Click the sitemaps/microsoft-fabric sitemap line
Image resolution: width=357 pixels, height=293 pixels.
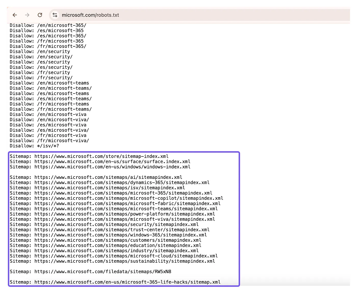(115, 204)
